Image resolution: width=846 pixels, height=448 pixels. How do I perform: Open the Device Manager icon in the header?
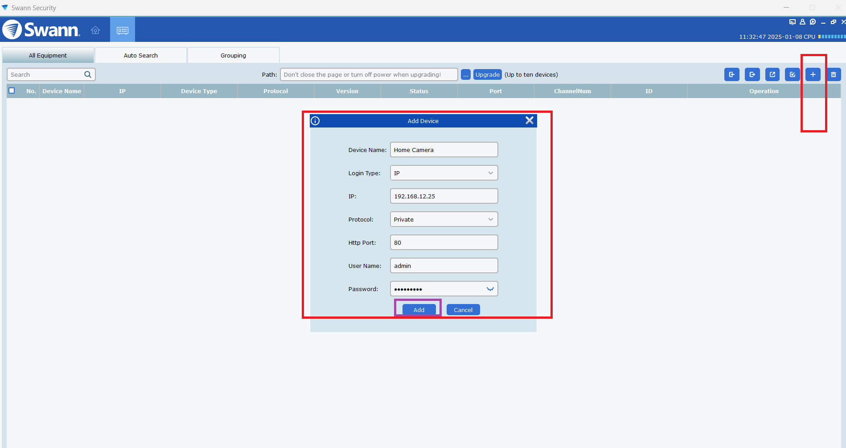coord(122,29)
